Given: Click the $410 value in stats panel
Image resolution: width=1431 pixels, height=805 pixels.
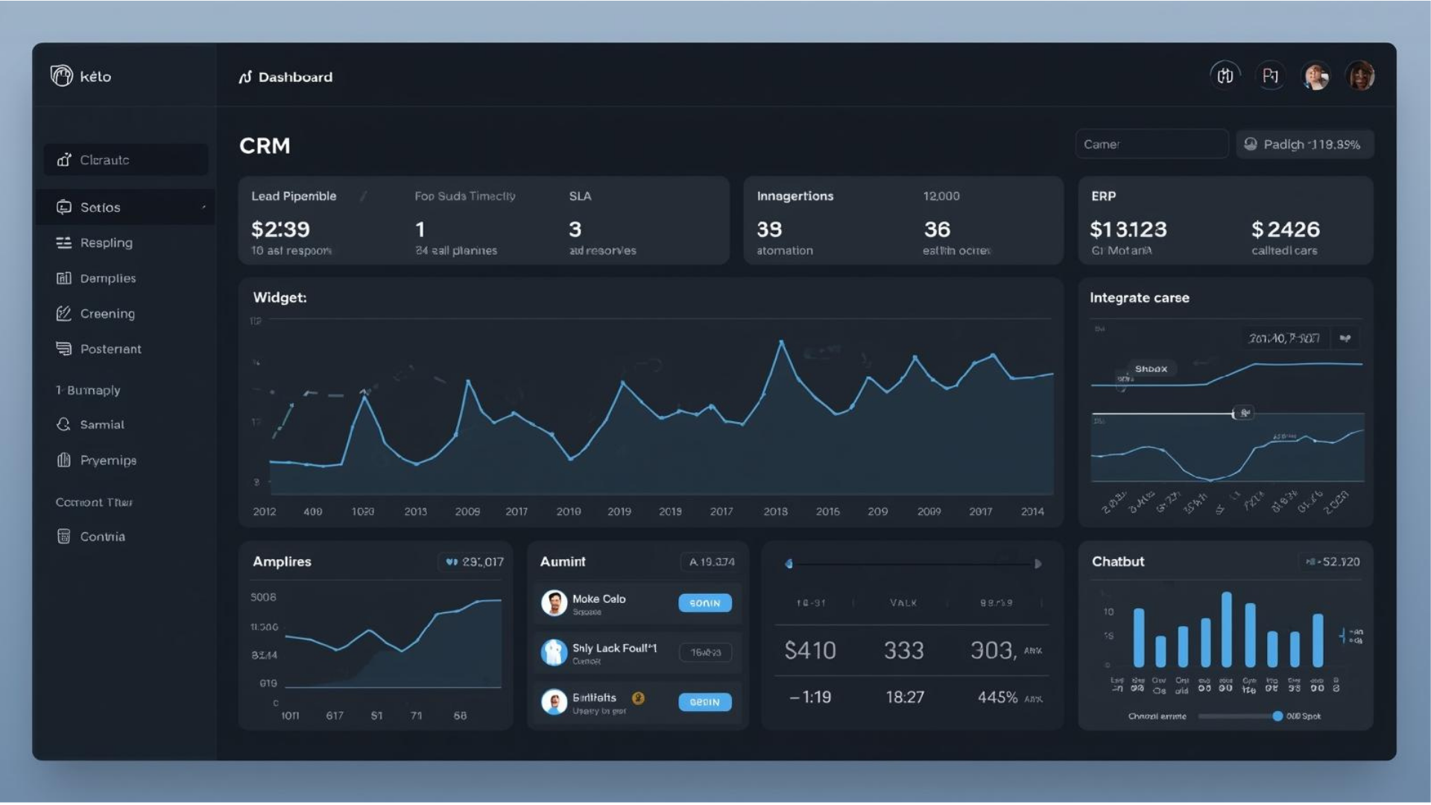Looking at the screenshot, I should pyautogui.click(x=810, y=651).
